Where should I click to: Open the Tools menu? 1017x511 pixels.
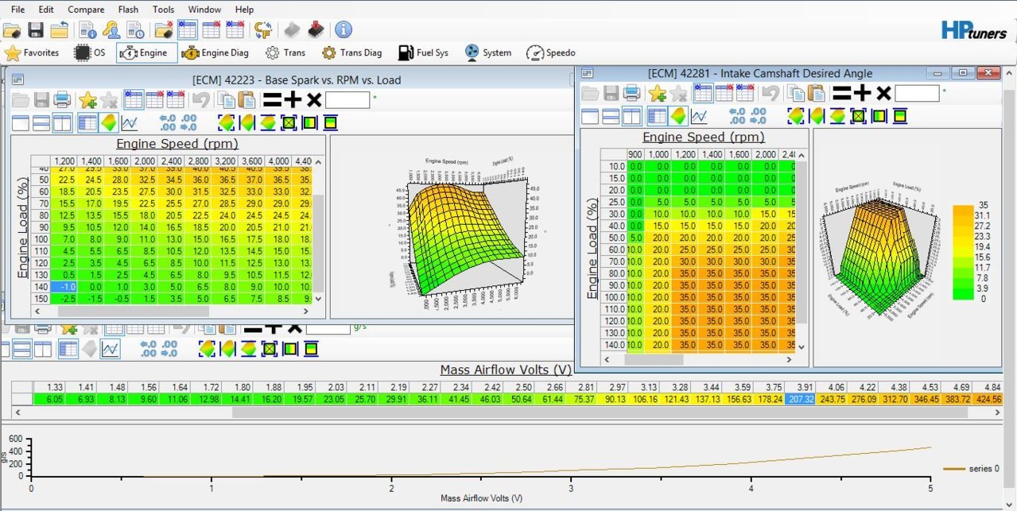pos(163,10)
